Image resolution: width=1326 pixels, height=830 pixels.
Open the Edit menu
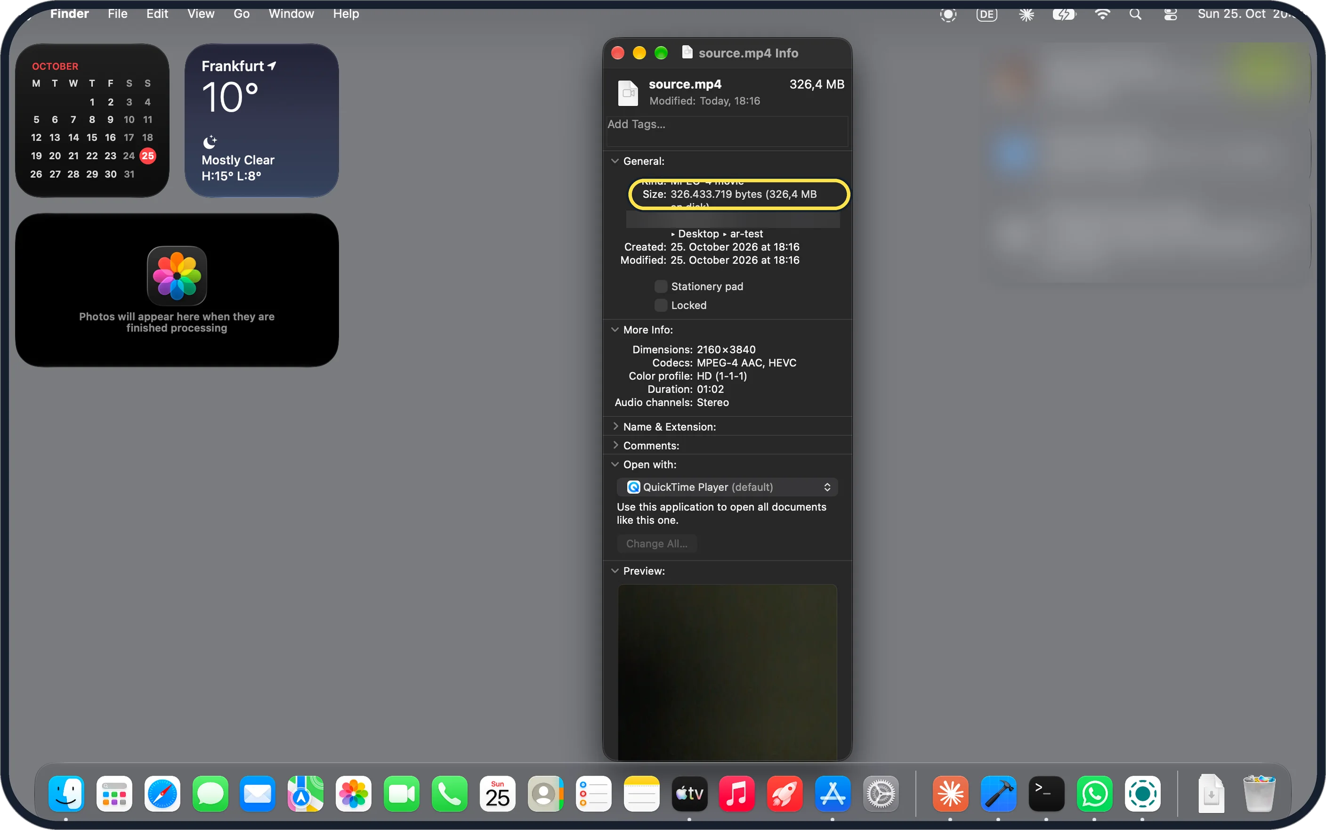[157, 14]
